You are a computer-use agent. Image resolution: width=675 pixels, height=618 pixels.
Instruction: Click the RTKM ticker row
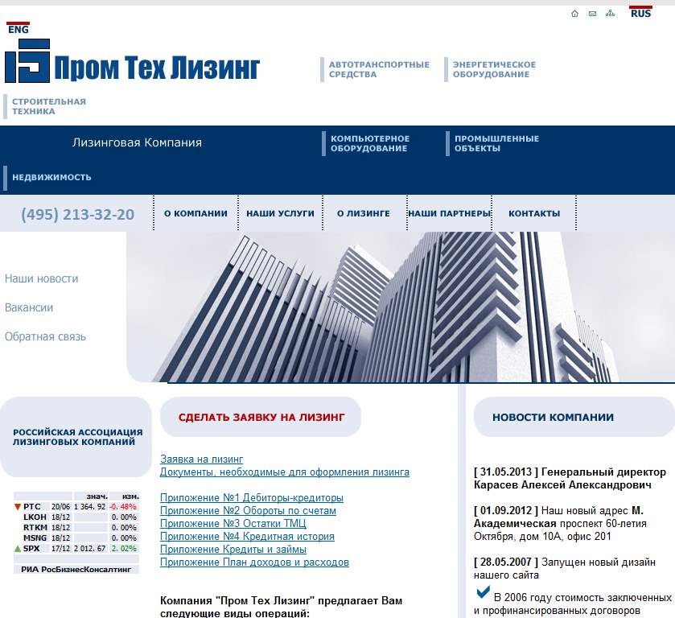pos(76,528)
